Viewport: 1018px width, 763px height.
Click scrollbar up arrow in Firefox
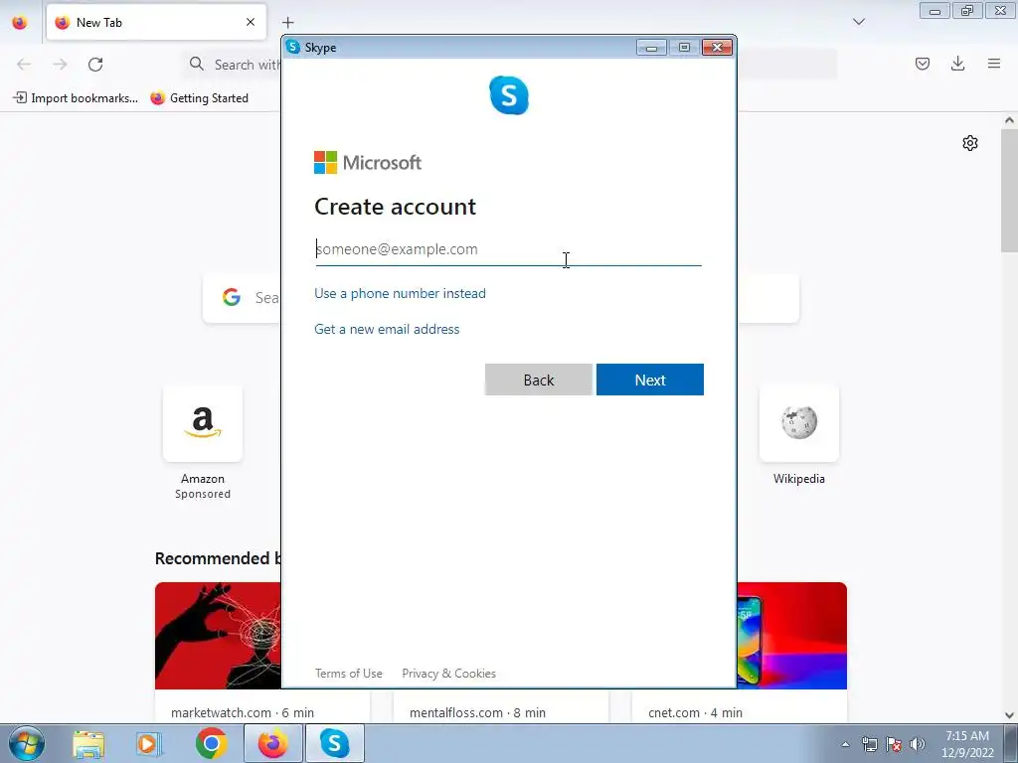click(1009, 120)
